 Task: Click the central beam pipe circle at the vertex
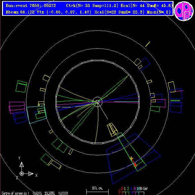click(x=98, y=102)
